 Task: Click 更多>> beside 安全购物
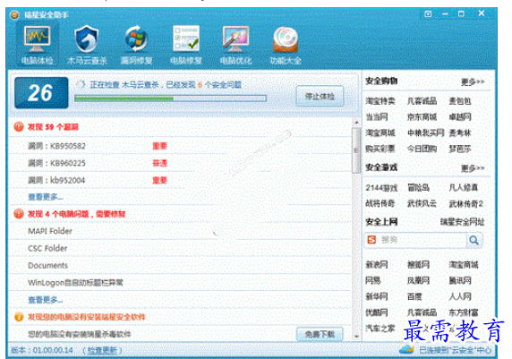(x=473, y=81)
